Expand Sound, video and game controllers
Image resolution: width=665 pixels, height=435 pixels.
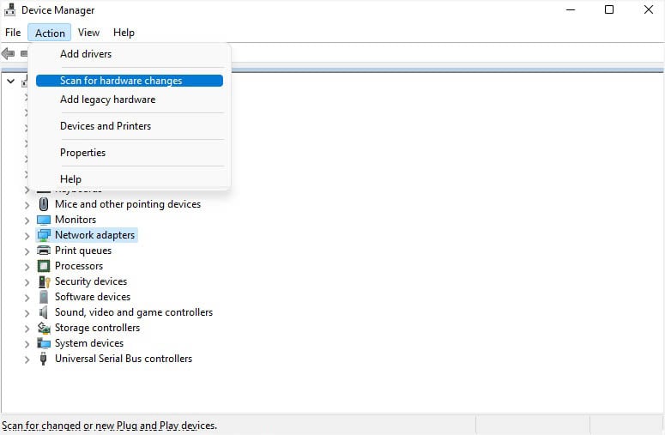(x=27, y=313)
